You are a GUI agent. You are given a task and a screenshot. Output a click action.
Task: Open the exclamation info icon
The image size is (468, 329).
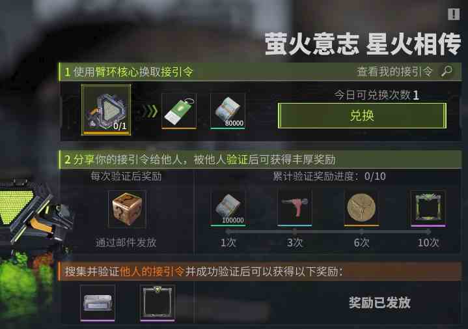tap(454, 14)
